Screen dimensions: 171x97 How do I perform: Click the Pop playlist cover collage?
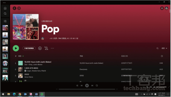[x=26, y=27]
